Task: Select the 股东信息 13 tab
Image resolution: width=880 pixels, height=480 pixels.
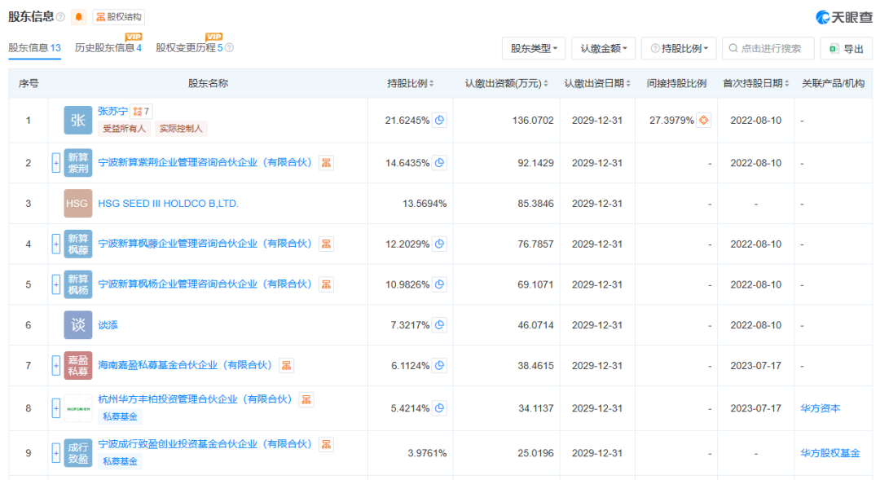Action: pyautogui.click(x=34, y=48)
